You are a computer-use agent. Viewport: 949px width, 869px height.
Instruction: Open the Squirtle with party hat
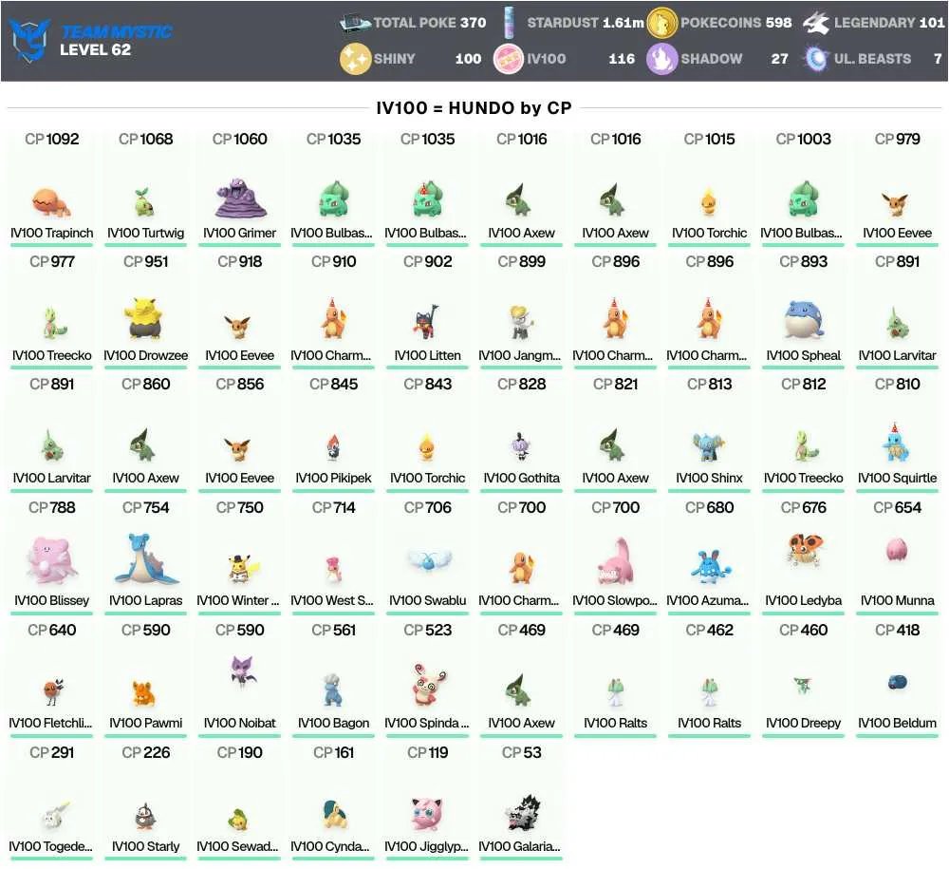[x=897, y=443]
